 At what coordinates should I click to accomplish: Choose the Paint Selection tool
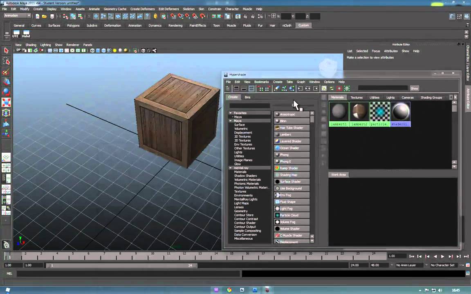6,72
